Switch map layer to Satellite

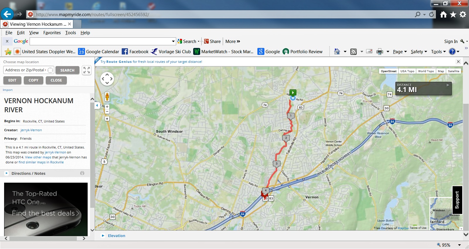pos(453,71)
